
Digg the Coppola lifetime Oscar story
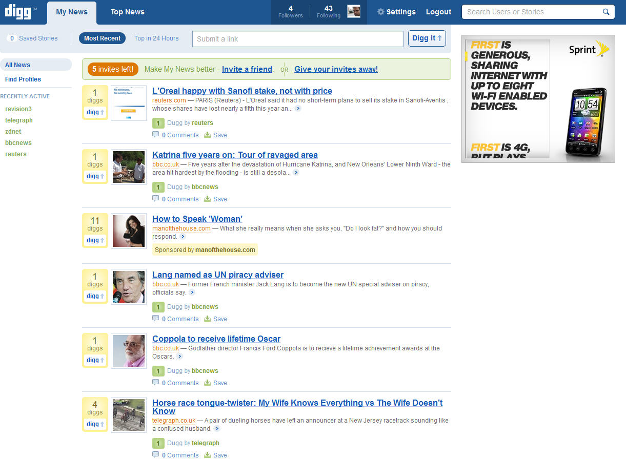tap(95, 360)
